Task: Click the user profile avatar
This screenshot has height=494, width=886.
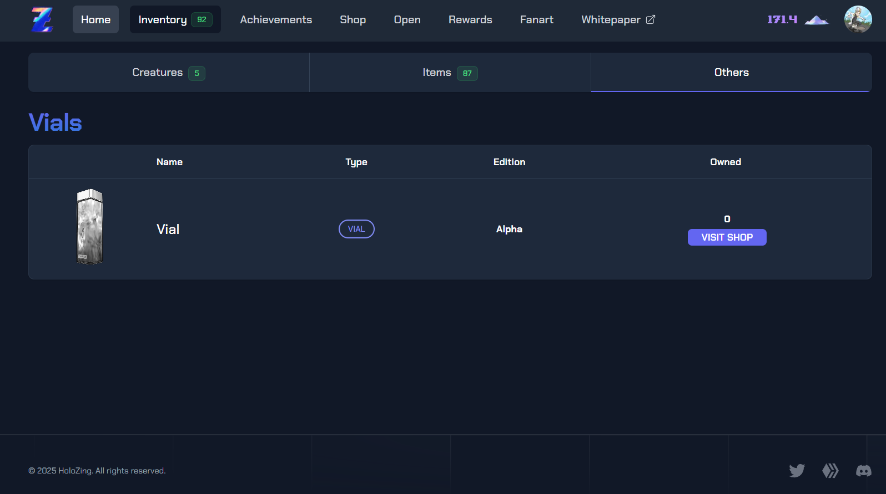Action: pyautogui.click(x=858, y=19)
